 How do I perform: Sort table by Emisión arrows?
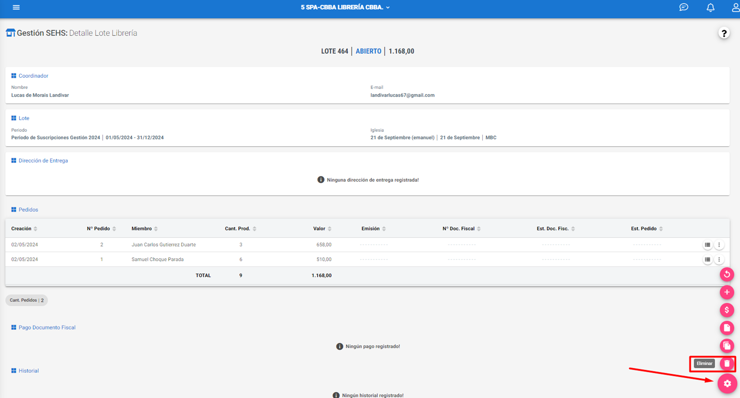tap(384, 229)
